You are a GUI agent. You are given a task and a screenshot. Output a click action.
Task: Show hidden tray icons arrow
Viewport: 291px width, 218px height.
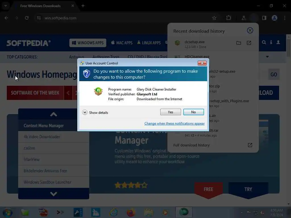(x=242, y=213)
